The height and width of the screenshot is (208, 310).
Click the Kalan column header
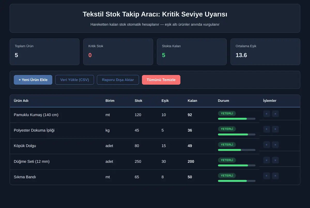[x=192, y=101]
